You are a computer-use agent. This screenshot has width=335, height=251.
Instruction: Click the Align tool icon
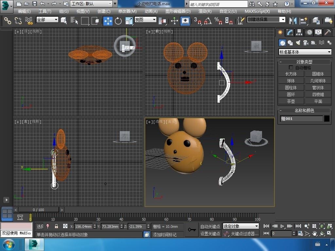click(x=303, y=21)
